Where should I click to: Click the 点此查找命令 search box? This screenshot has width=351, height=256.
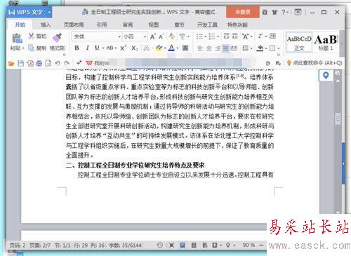click(x=314, y=62)
